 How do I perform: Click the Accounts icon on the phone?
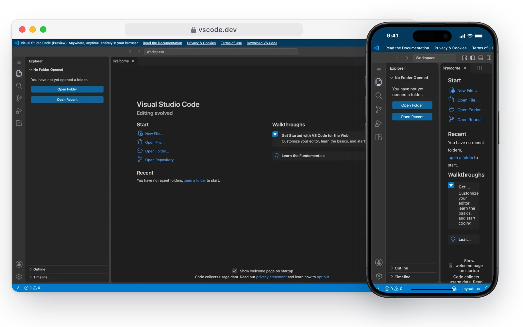point(379,262)
